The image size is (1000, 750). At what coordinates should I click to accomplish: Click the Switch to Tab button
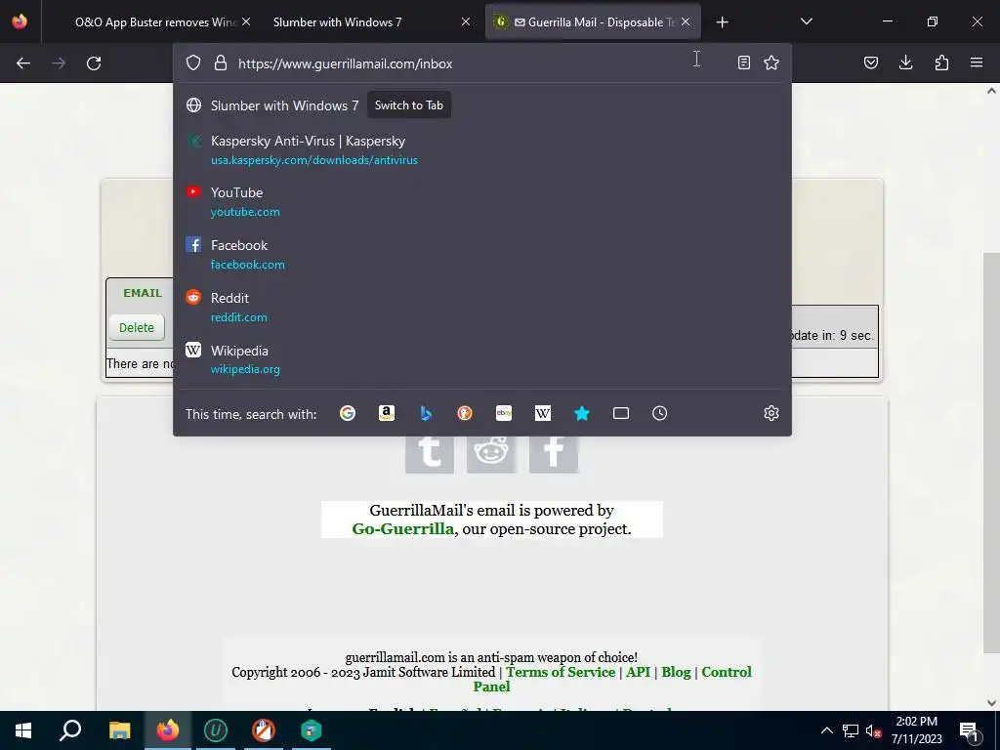tap(409, 105)
